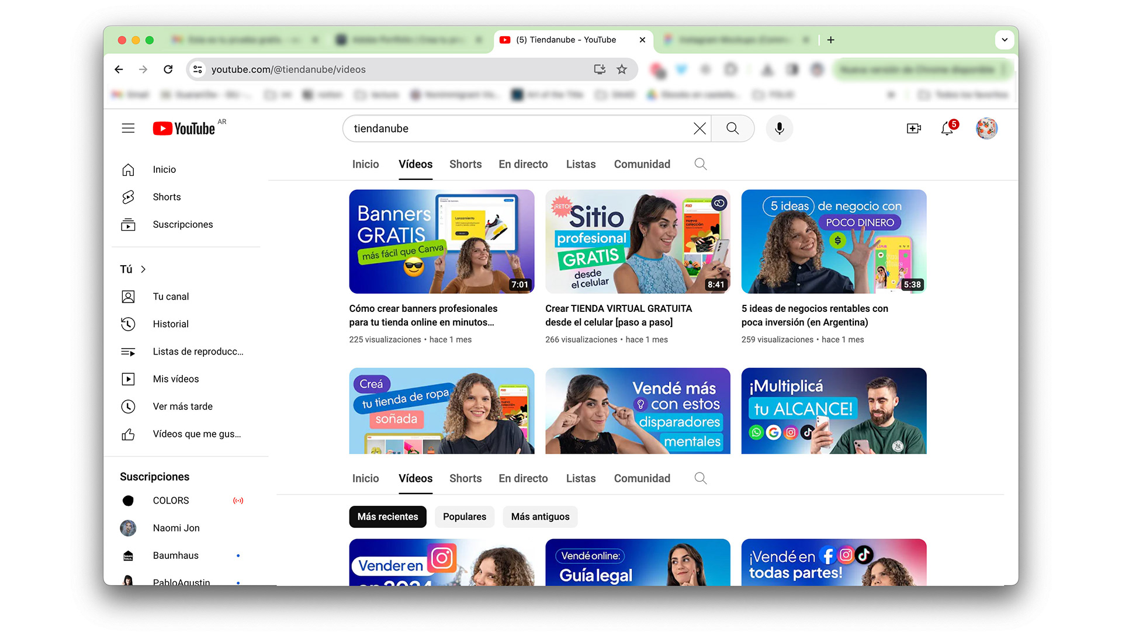1122x636 pixels.
Task: Select the Más antiguos filter chip
Action: [540, 517]
